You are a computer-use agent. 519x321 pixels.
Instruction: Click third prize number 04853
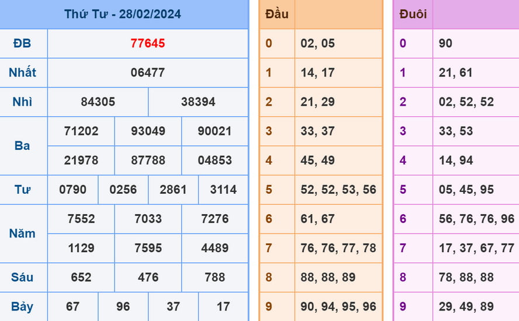[214, 160]
